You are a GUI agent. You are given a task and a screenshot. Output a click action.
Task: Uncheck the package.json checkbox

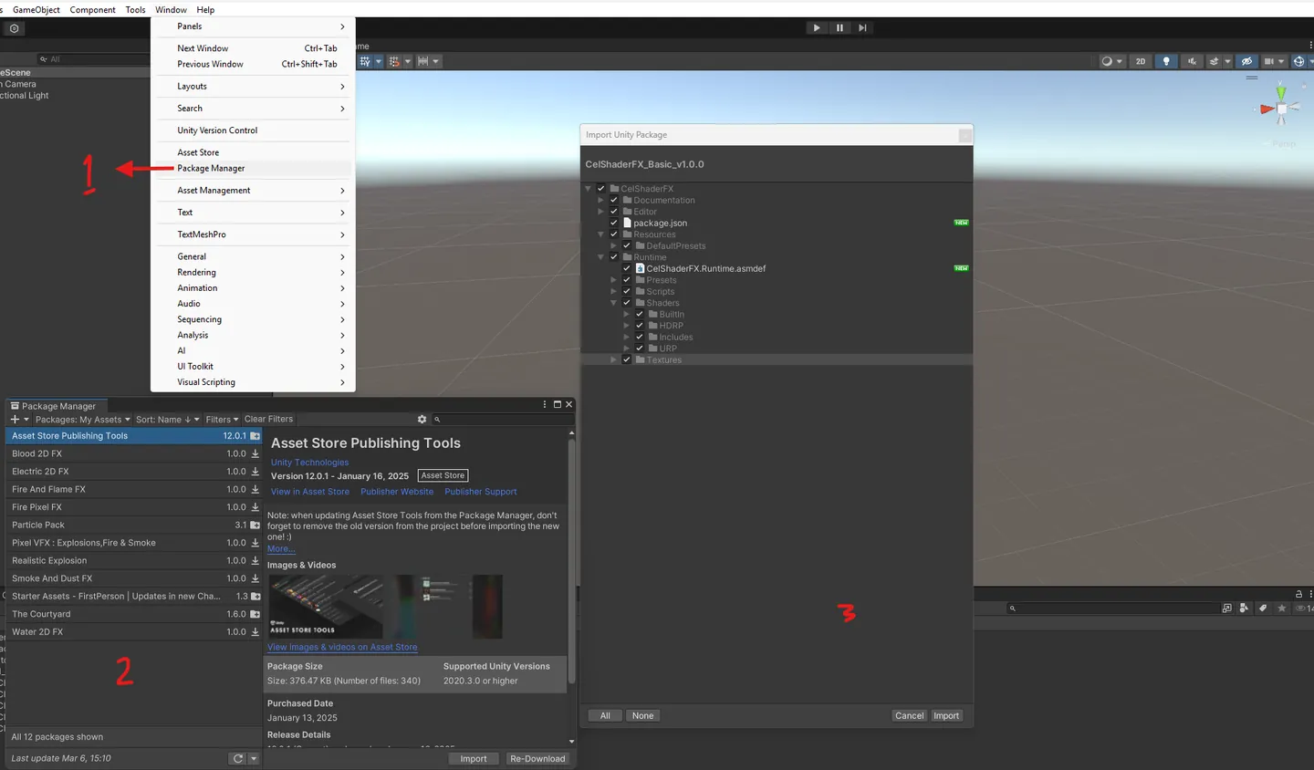click(x=614, y=223)
